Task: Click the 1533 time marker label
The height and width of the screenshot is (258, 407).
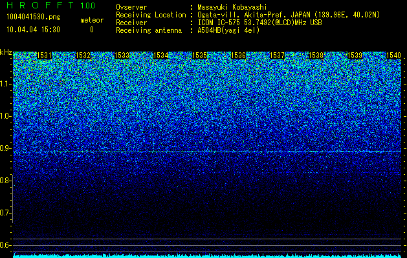Action: (122, 55)
